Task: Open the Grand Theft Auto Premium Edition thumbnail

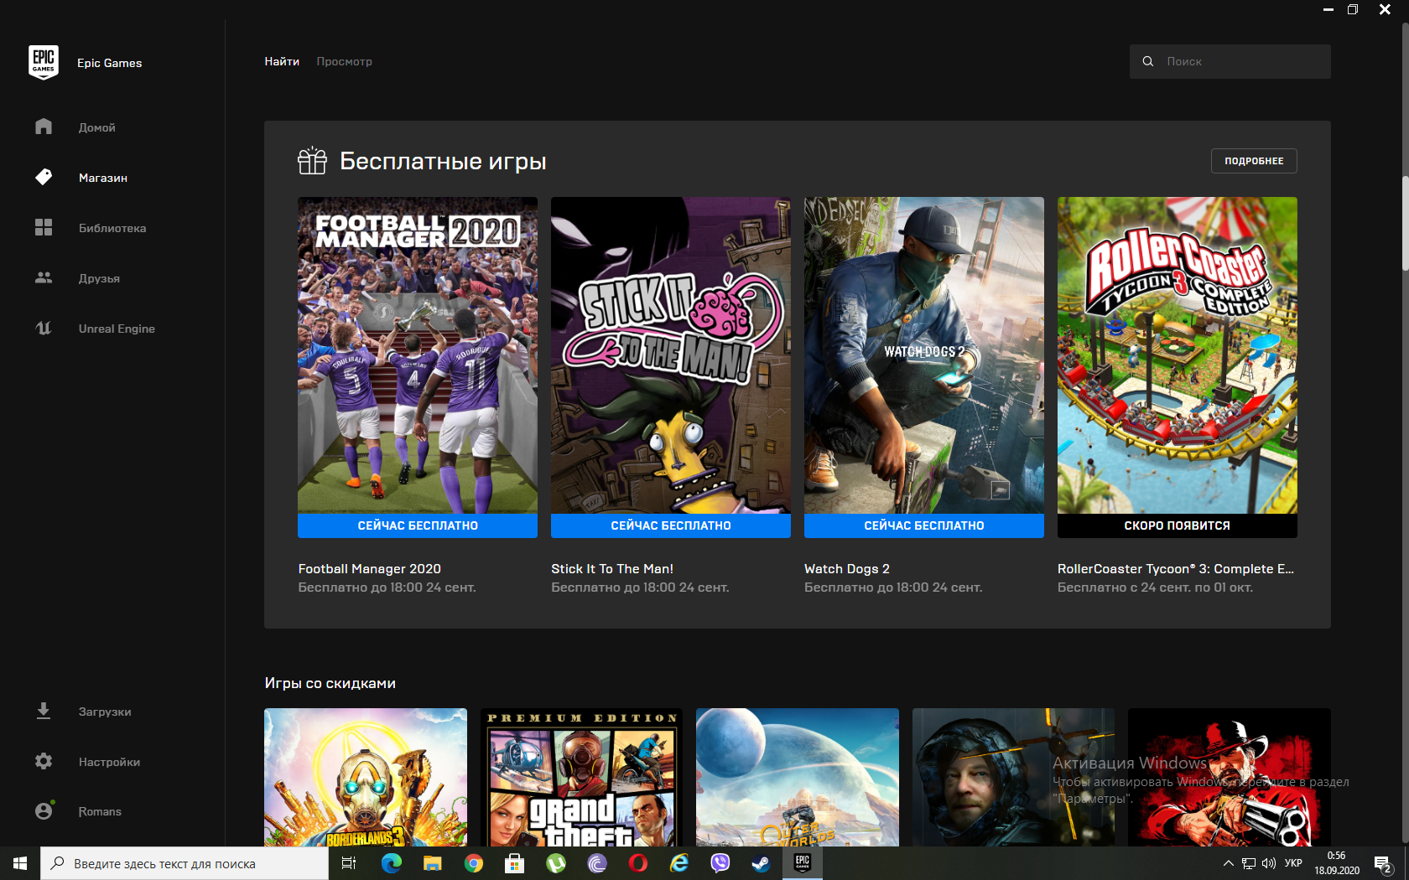Action: [x=581, y=777]
